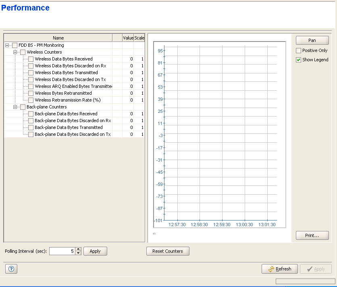Viewport: 337px width, 287px height.
Task: Increase polling interval with up arrow
Action: (78, 249)
